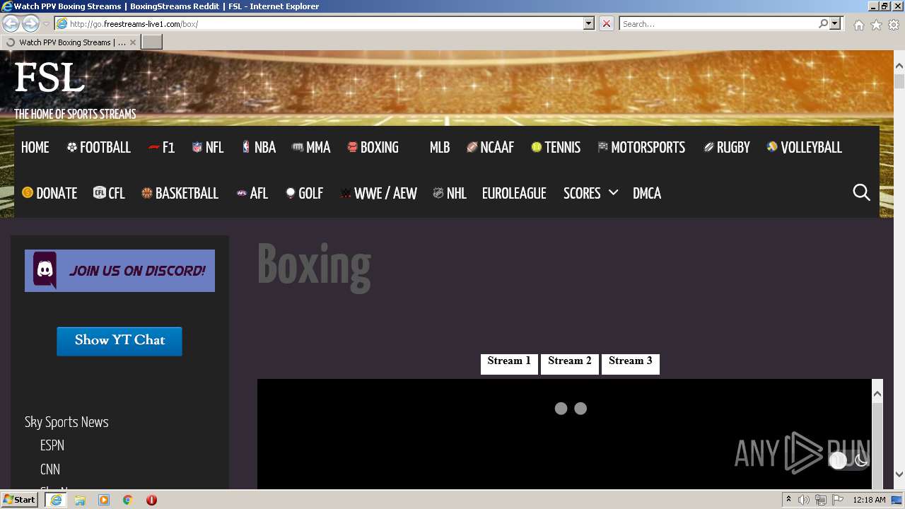
Task: Open the MOTORSPORTS section
Action: tap(641, 147)
